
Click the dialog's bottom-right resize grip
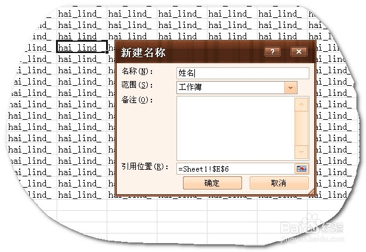(312, 192)
